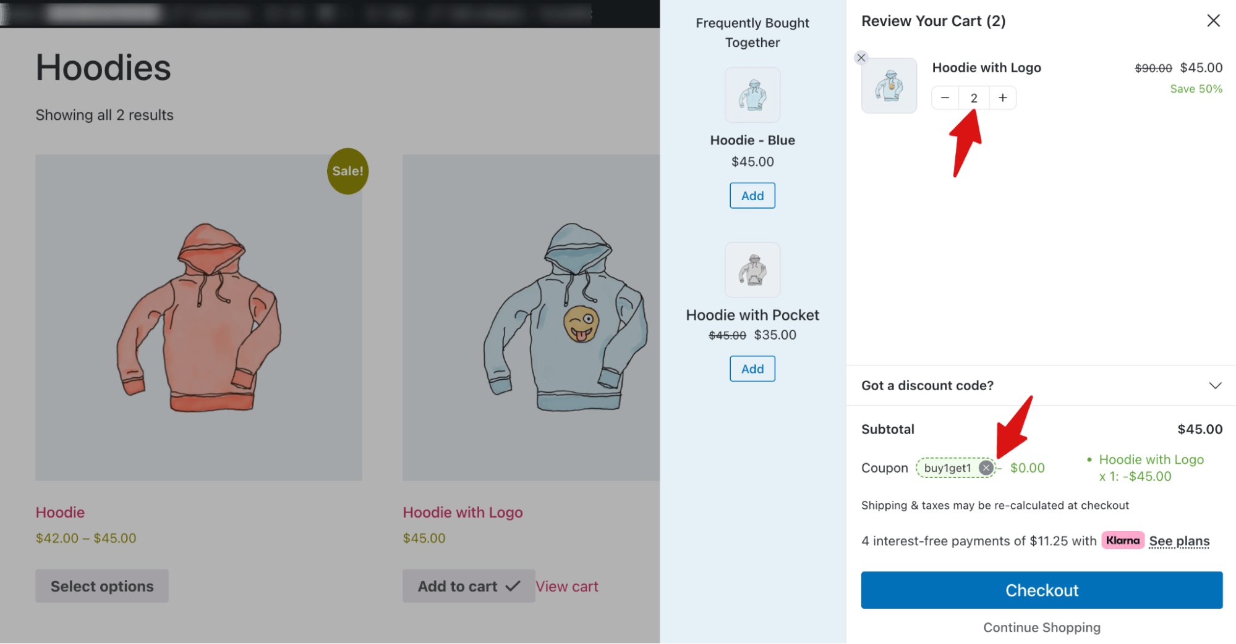Add the Hoodie - Blue to cart
Viewport: 1236px width, 644px height.
[x=752, y=195]
